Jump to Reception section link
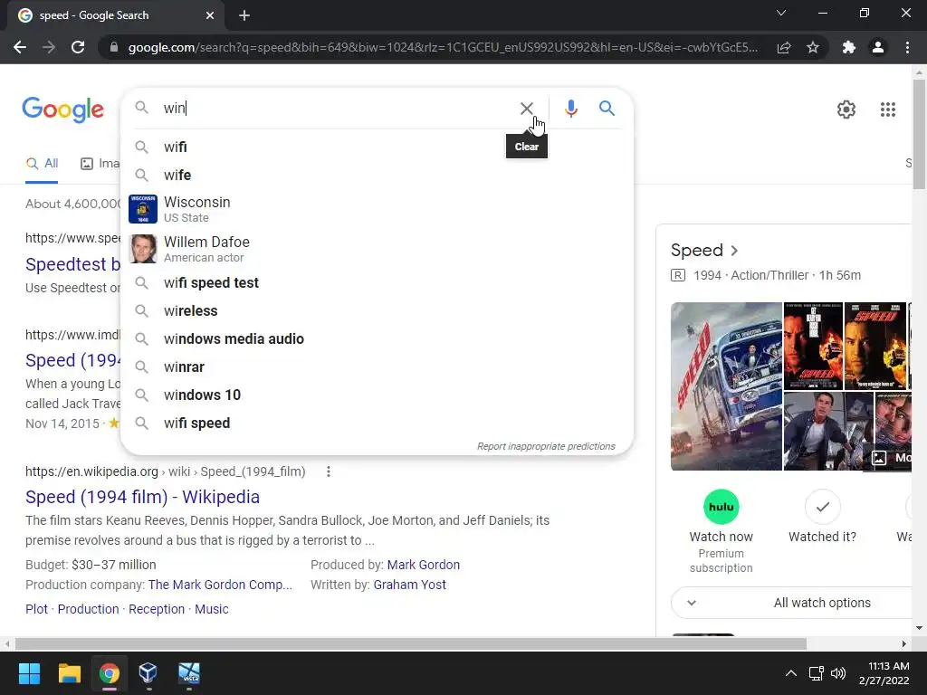Image resolution: width=927 pixels, height=695 pixels. (x=157, y=609)
